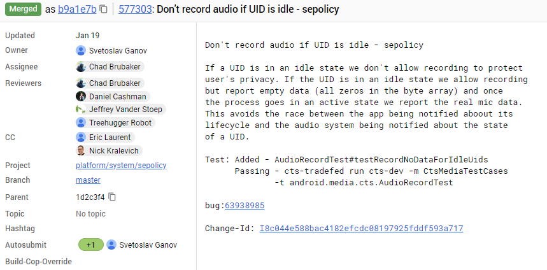547x270 pixels.
Task: Open the master branch link
Action: pyautogui.click(x=88, y=180)
